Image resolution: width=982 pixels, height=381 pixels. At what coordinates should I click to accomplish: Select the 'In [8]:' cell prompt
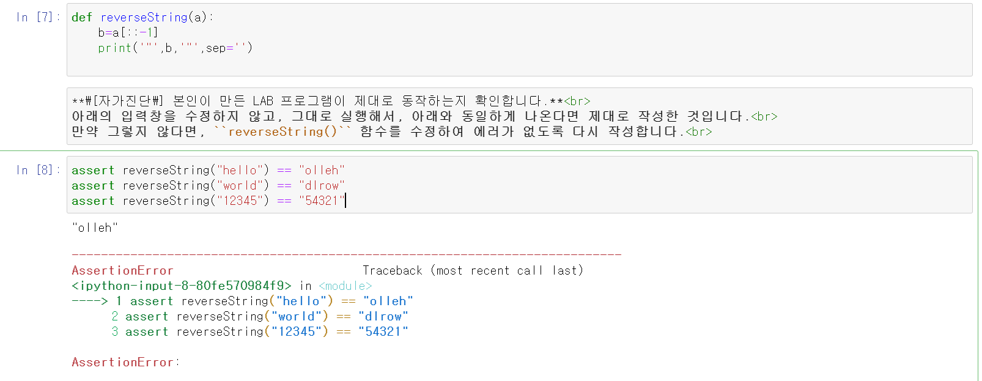[x=38, y=170]
